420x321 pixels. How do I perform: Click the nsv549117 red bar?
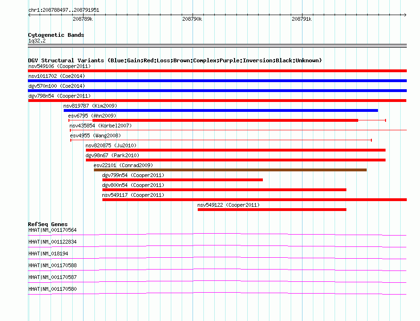pos(254,200)
